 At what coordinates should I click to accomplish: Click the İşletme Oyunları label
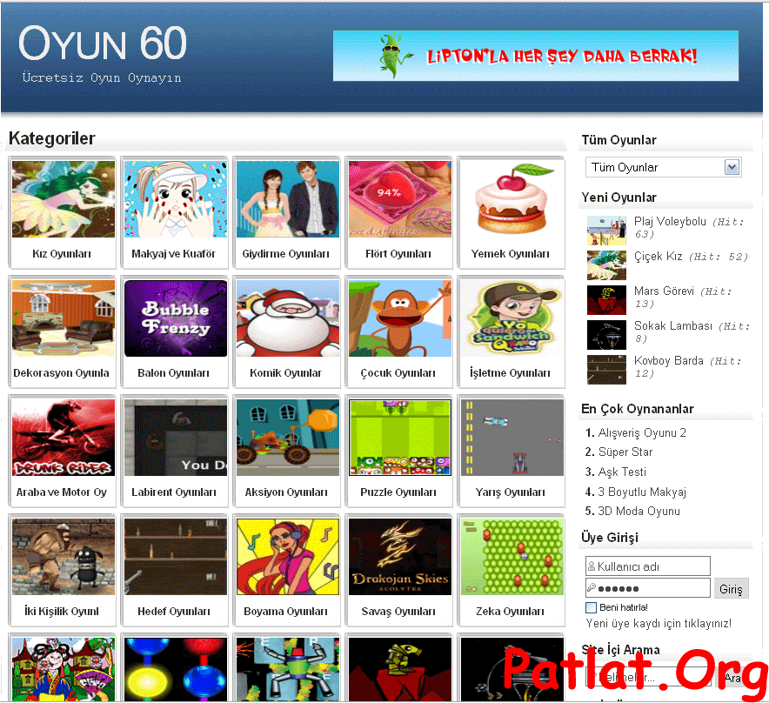pos(510,373)
